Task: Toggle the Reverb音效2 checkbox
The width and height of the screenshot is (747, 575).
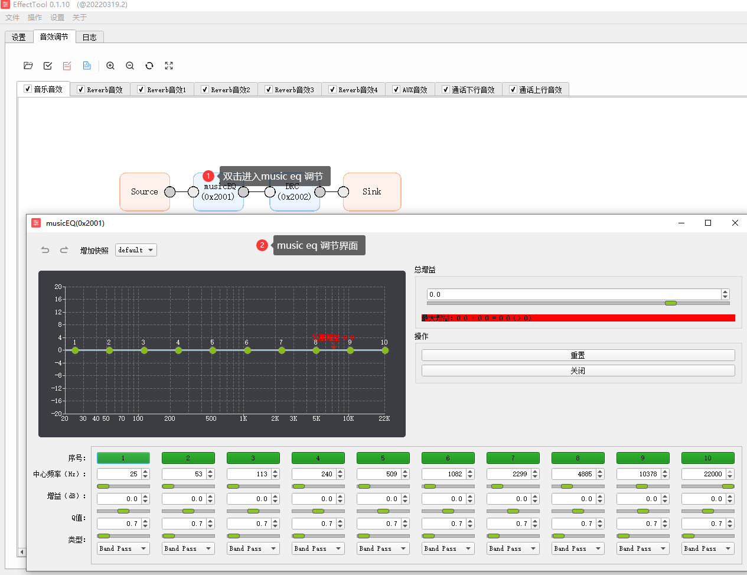Action: 205,90
